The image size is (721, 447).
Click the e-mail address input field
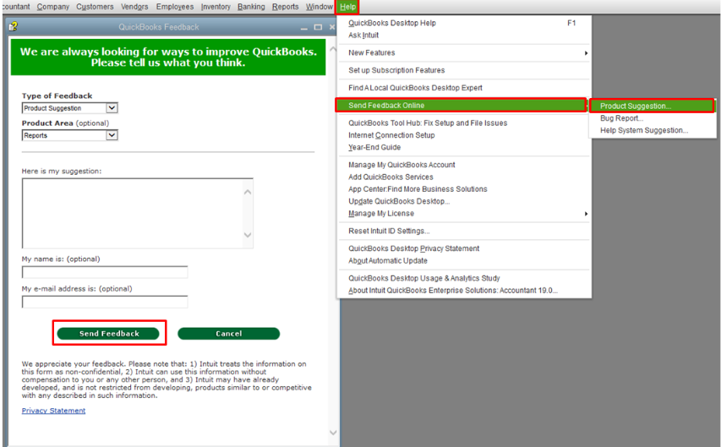(105, 303)
